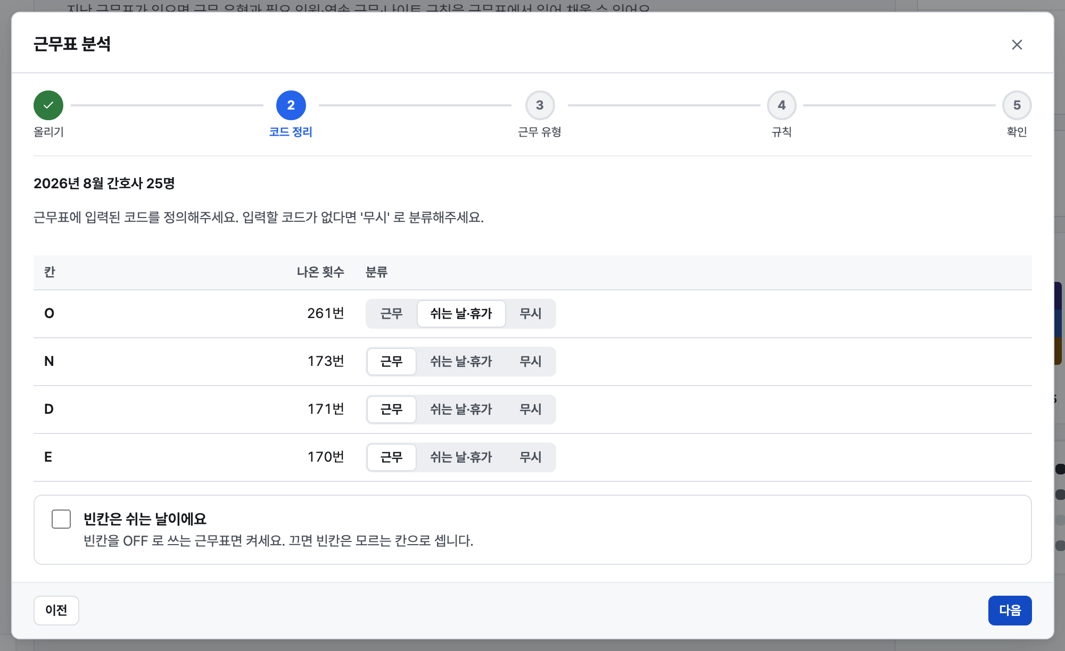
Task: Click the 근무표 분석 dialog title
Action: click(72, 44)
